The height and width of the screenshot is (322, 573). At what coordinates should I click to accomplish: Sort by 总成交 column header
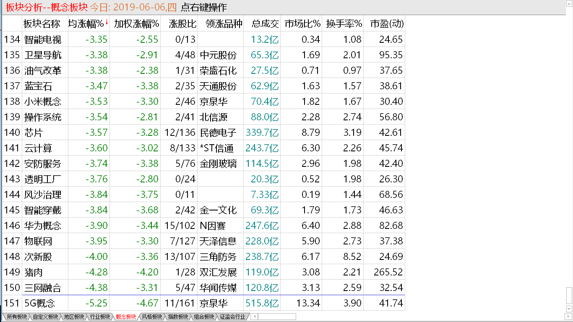point(265,23)
